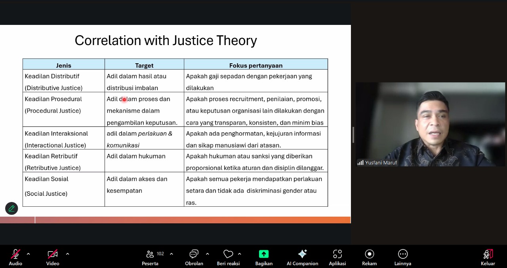Start screen sharing with Bagikan
This screenshot has height=268, width=507.
tap(264, 254)
